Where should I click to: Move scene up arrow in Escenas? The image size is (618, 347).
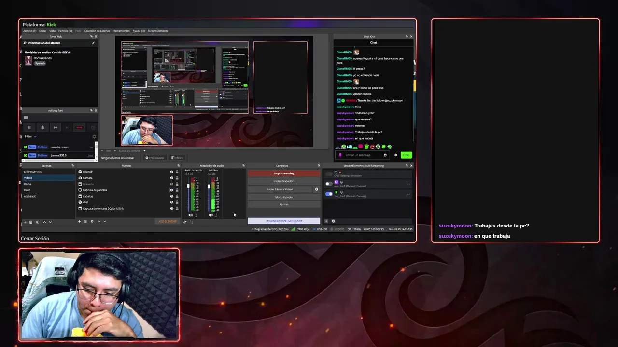coord(44,222)
